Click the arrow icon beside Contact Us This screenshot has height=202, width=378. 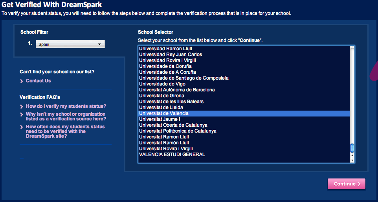coord(22,81)
